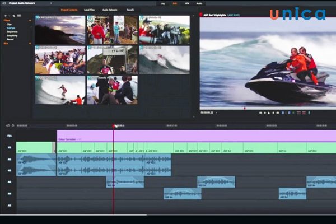Screen dimensions: 336x224
Task: Click the teal voice-over microphone icon
Action: [309, 113]
